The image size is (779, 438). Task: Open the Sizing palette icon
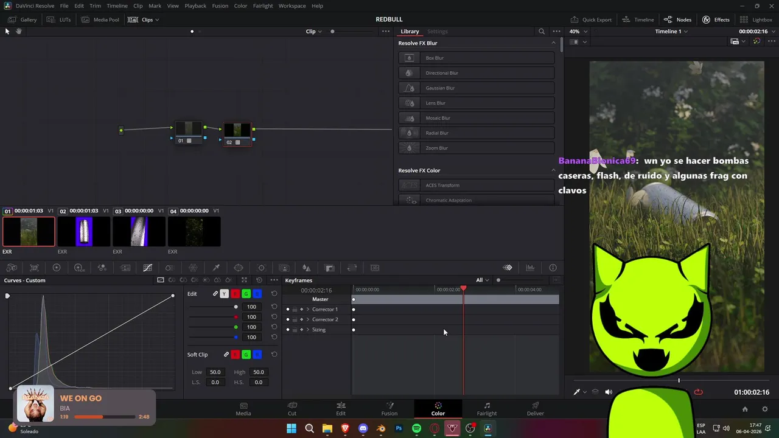coord(352,268)
